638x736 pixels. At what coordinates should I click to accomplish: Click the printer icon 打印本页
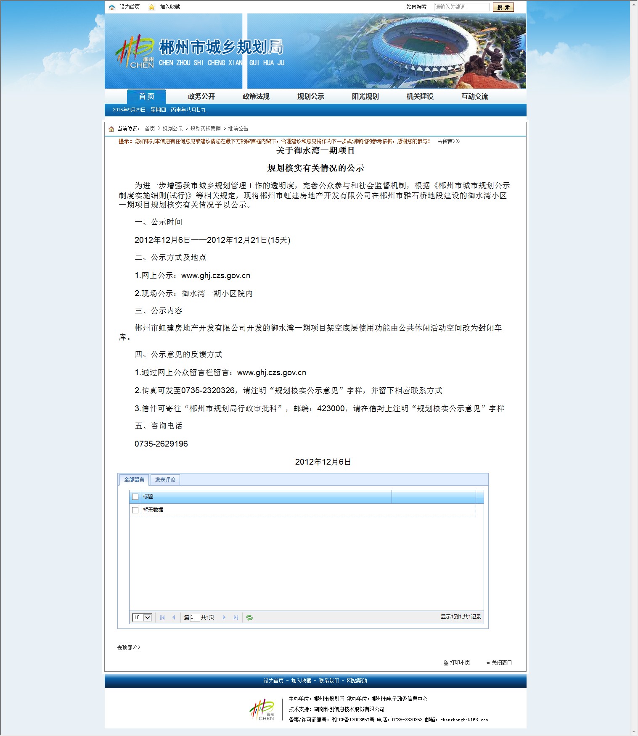coord(446,663)
